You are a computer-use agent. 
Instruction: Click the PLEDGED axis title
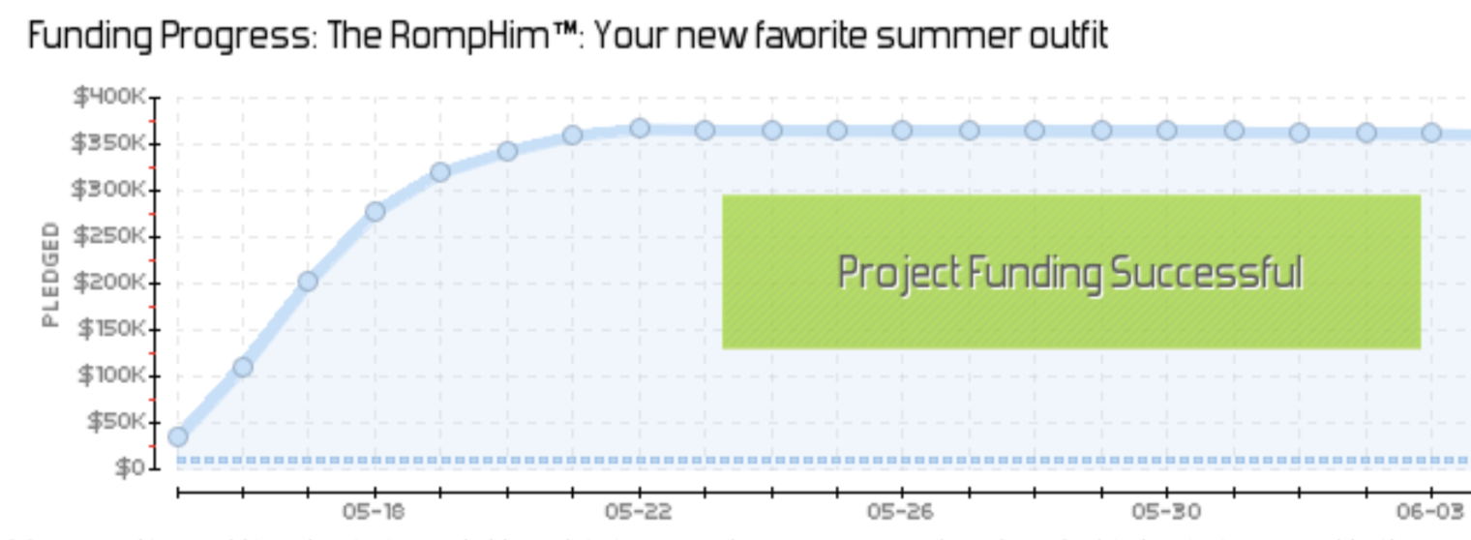[x=50, y=274]
